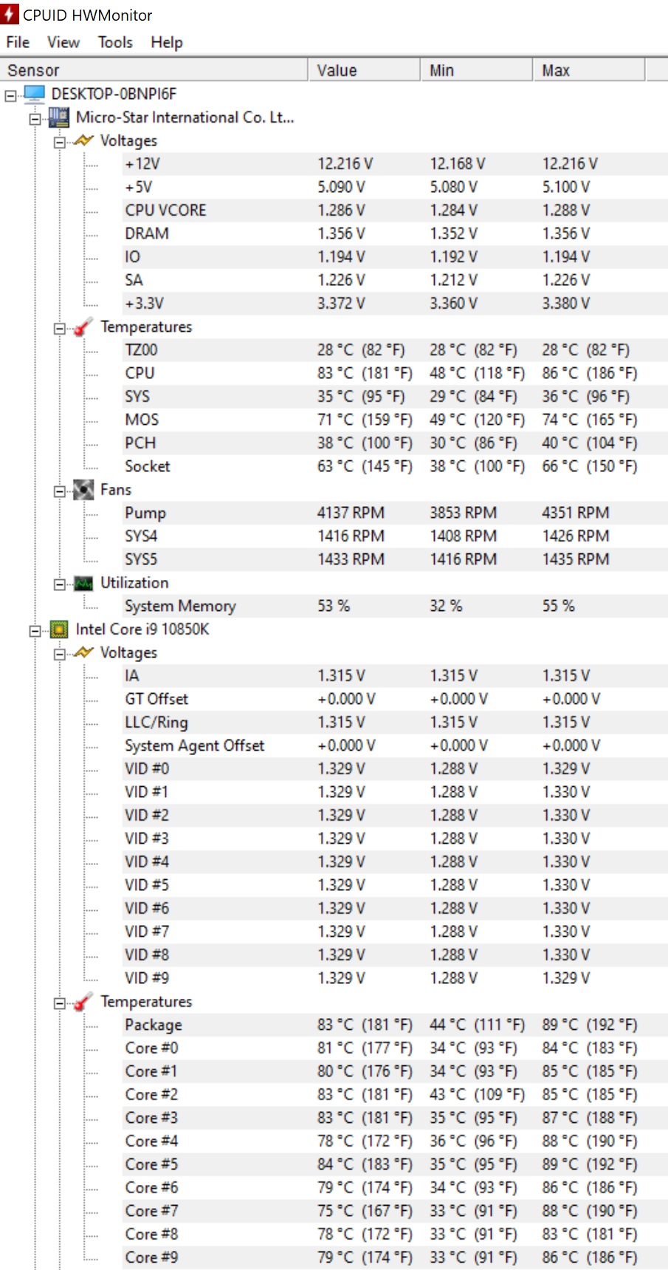Open the View menu
Viewport: 668px width, 1270px height.
click(63, 42)
